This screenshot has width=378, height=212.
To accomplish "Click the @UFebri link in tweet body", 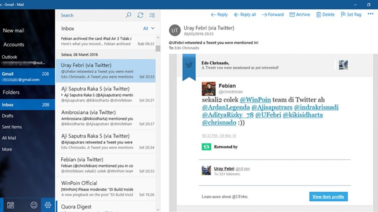I will click(x=268, y=115).
